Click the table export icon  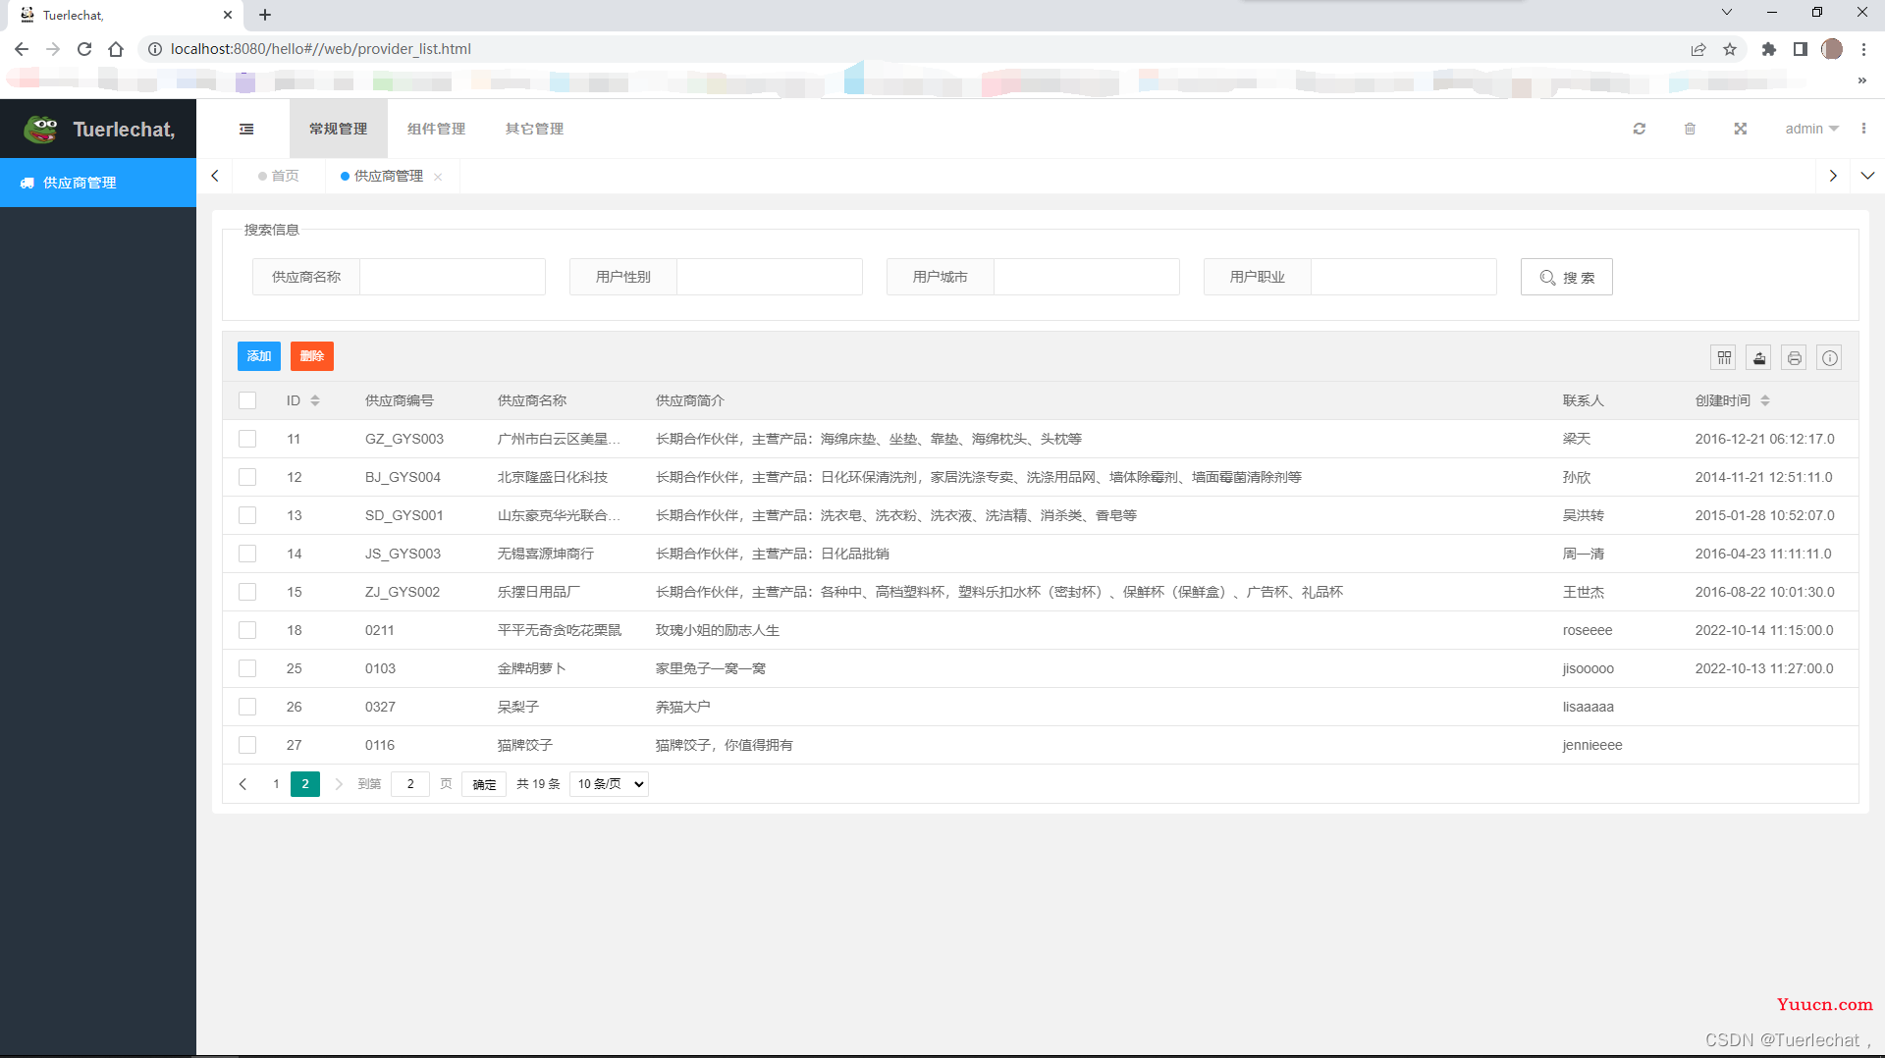(x=1759, y=357)
